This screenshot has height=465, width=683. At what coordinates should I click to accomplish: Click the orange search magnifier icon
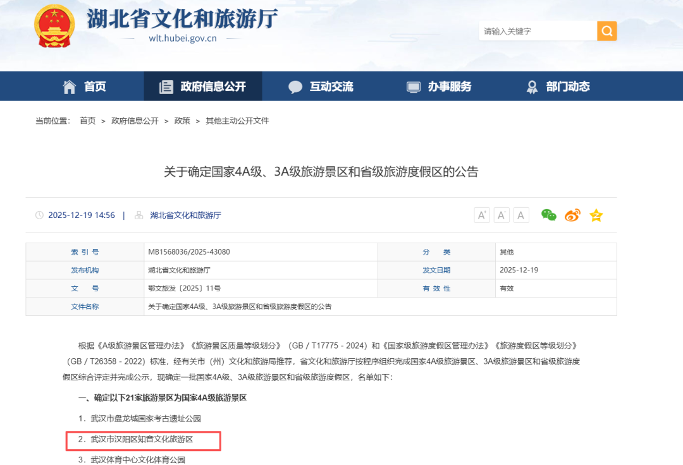tap(606, 30)
